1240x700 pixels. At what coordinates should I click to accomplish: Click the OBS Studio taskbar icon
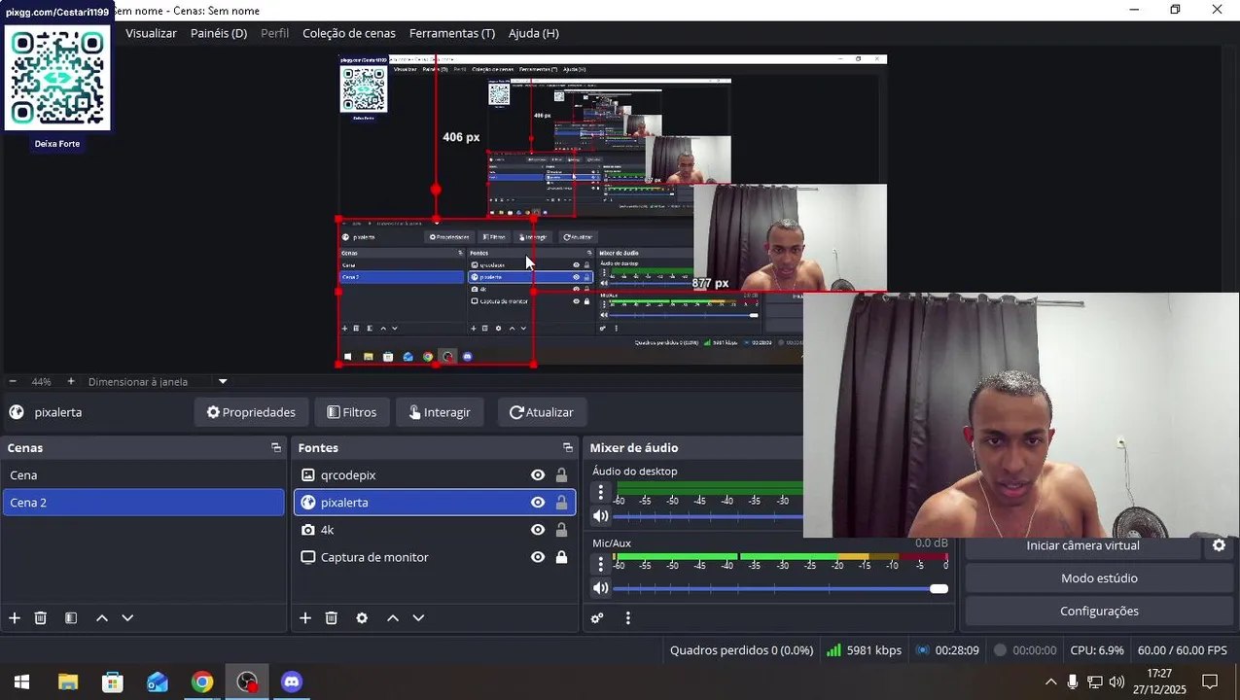tap(247, 682)
